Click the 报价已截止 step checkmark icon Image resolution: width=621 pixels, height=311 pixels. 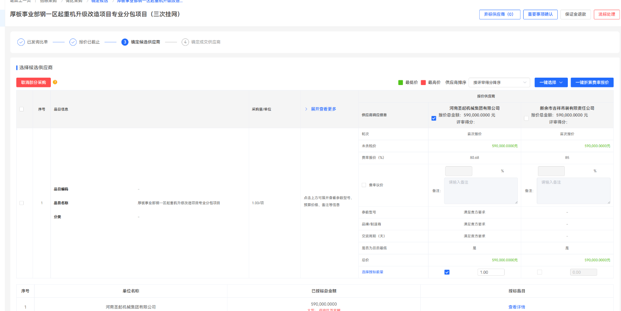tap(73, 42)
